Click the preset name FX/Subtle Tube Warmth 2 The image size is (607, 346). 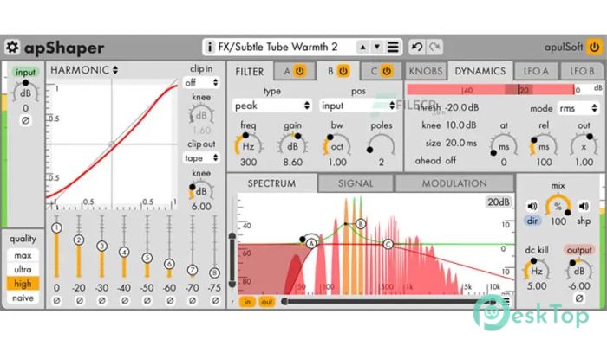pyautogui.click(x=278, y=47)
